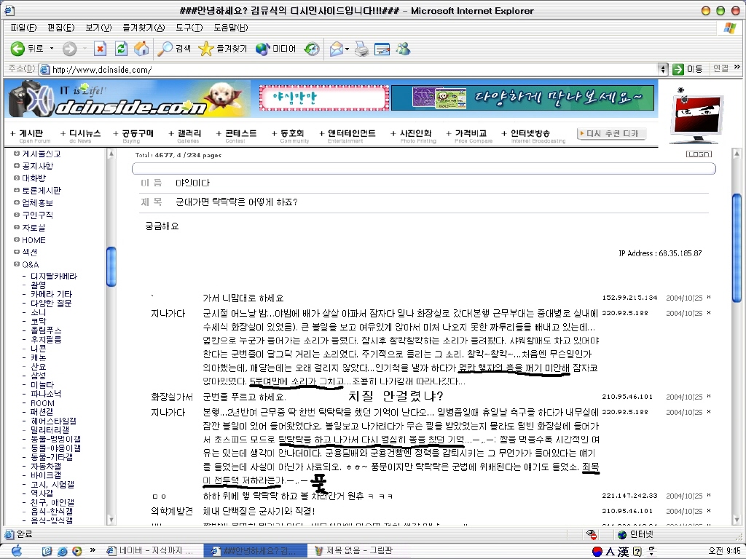746x559 pixels.
Task: Print the page using printer icon
Action: click(x=361, y=49)
